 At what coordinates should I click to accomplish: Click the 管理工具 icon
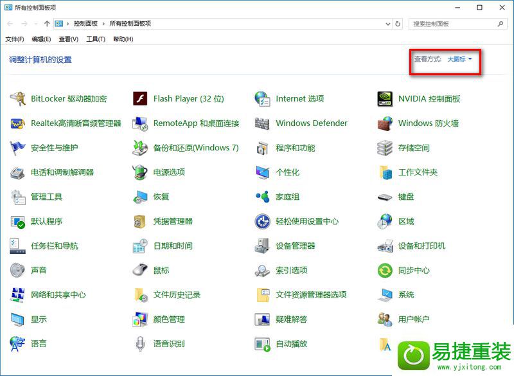point(18,197)
